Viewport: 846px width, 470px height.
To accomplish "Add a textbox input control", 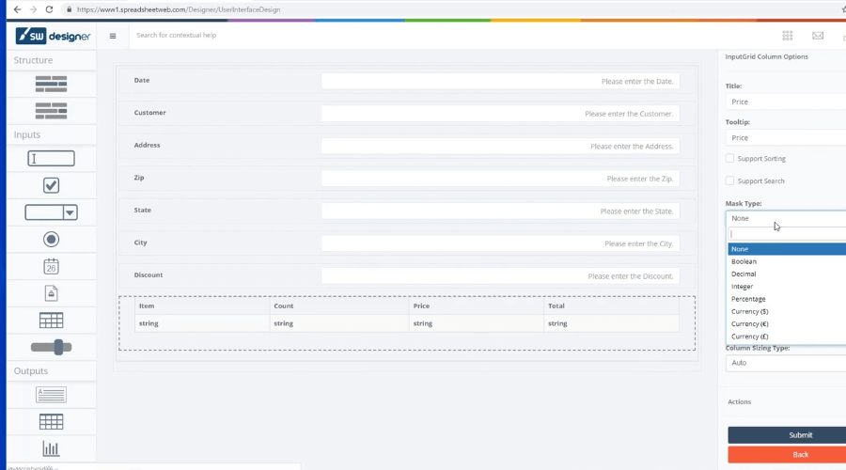I will point(52,159).
